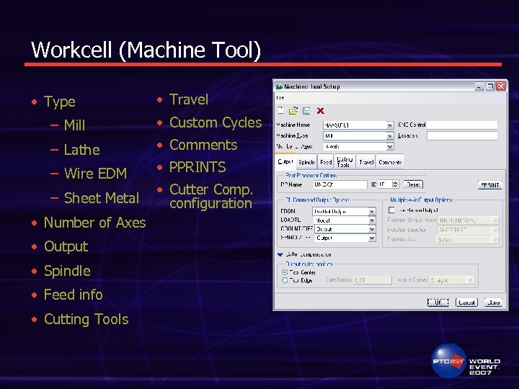This screenshot has height=389, width=519.
Task: Click the Close button at dialog bottom
Action: (x=493, y=303)
